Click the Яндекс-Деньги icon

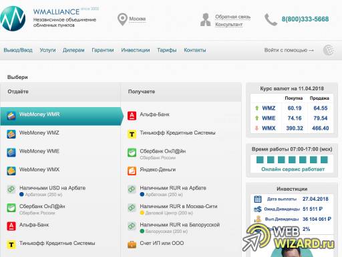pos(132,171)
